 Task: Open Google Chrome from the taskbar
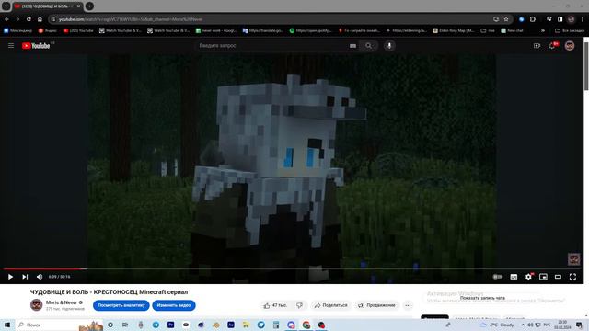(x=306, y=325)
